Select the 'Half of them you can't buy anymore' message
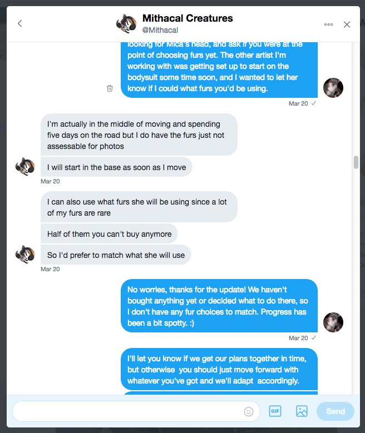The height and width of the screenshot is (433, 365). (109, 234)
